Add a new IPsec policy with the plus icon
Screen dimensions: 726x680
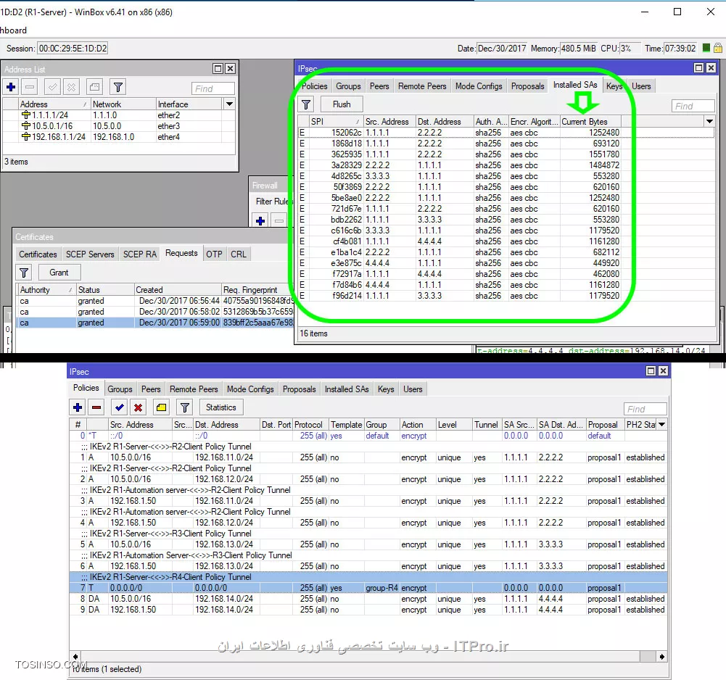pyautogui.click(x=78, y=407)
